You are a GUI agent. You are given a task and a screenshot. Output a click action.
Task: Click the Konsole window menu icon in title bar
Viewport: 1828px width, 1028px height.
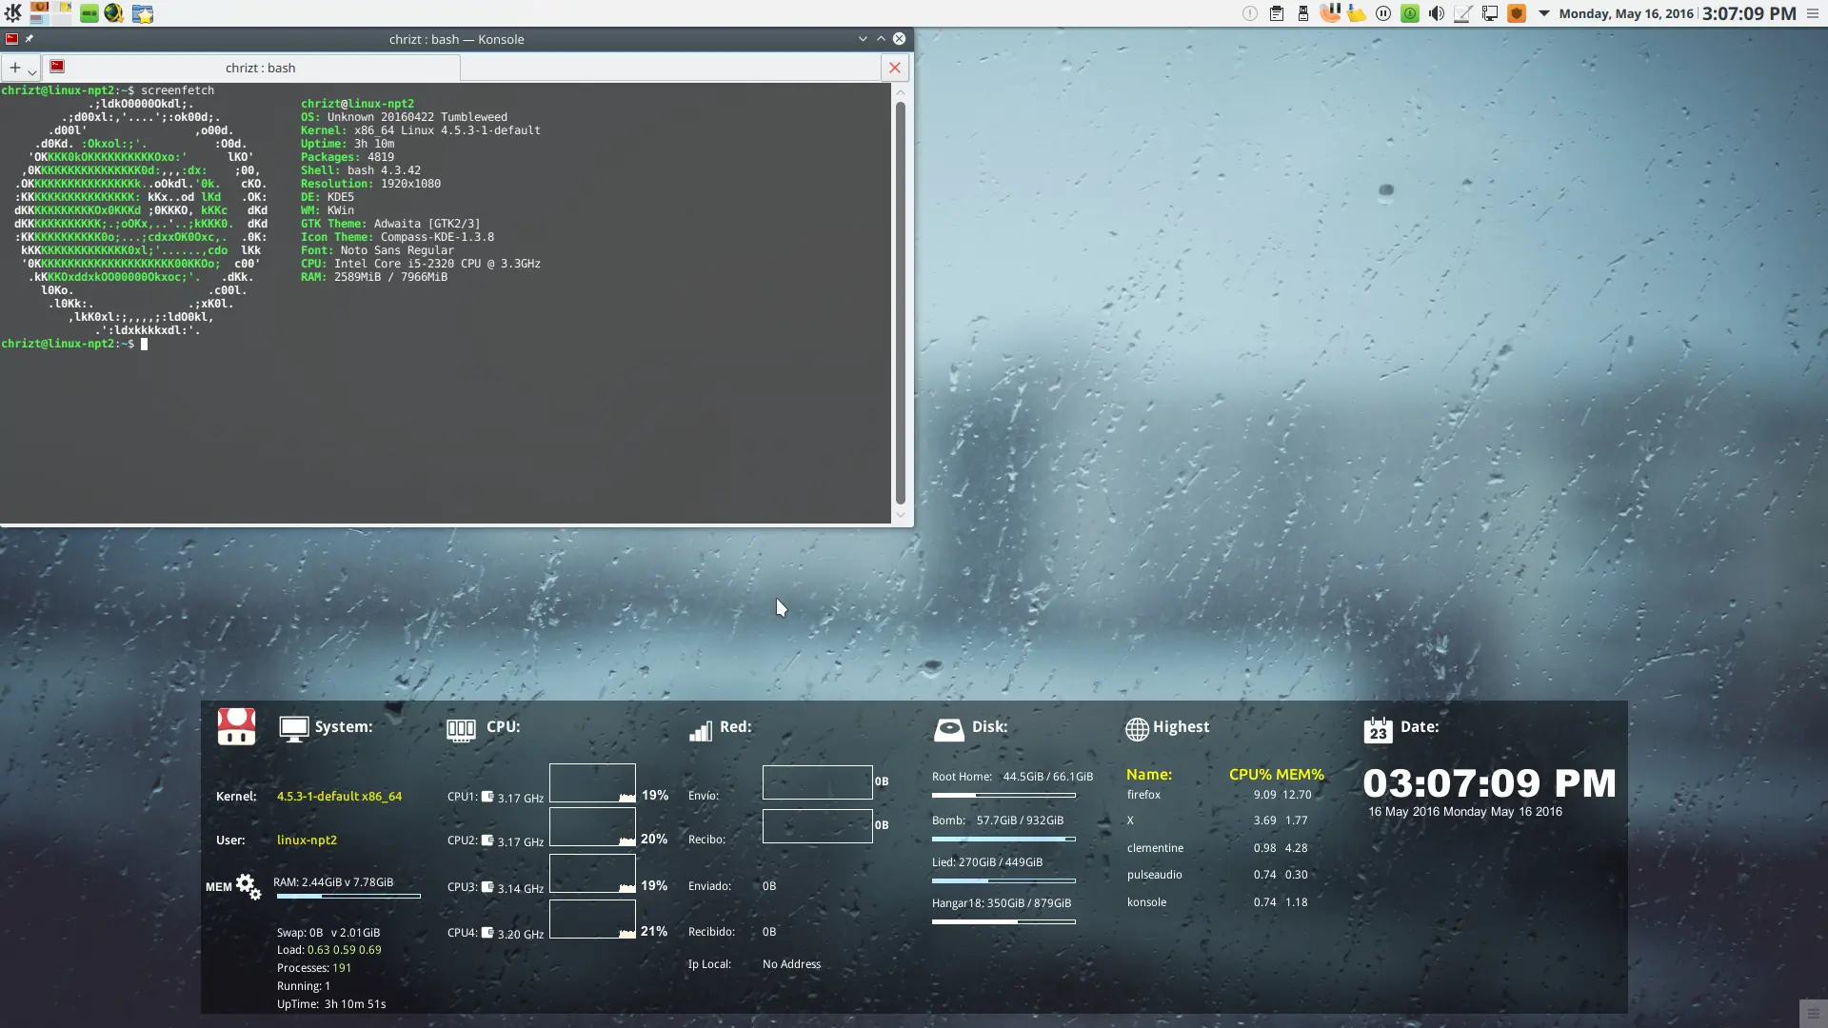pyautogui.click(x=11, y=39)
